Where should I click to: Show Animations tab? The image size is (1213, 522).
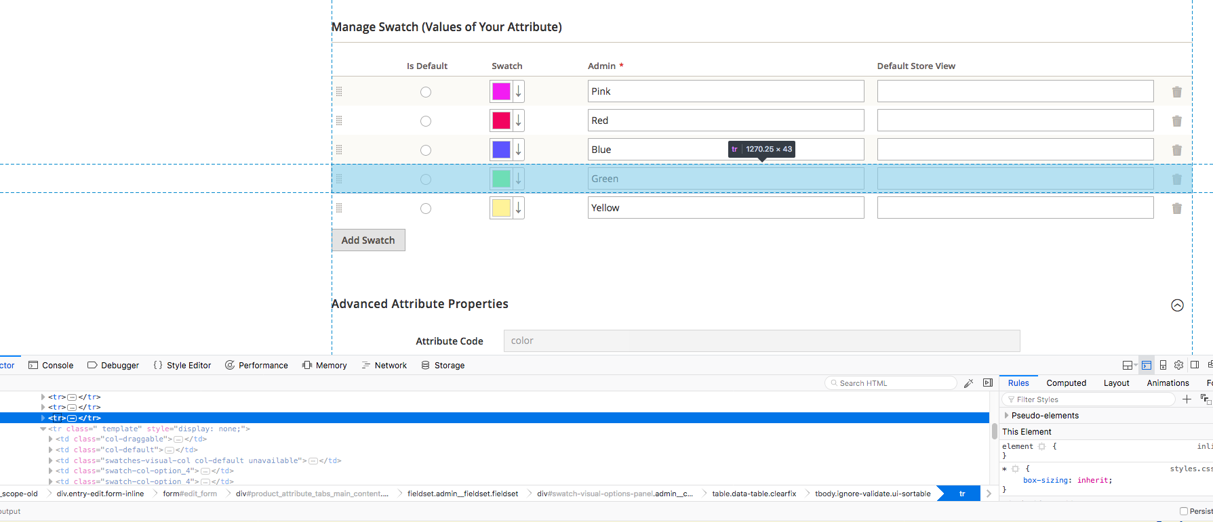click(x=1168, y=383)
